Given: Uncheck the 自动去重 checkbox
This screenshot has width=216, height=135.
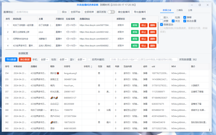Looking at the screenshot, I should pyautogui.click(x=185, y=21).
